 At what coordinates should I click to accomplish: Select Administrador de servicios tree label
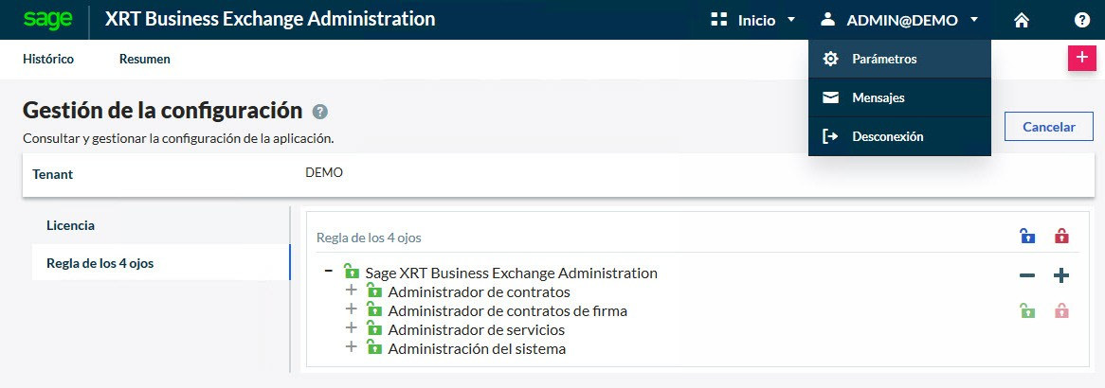(477, 329)
